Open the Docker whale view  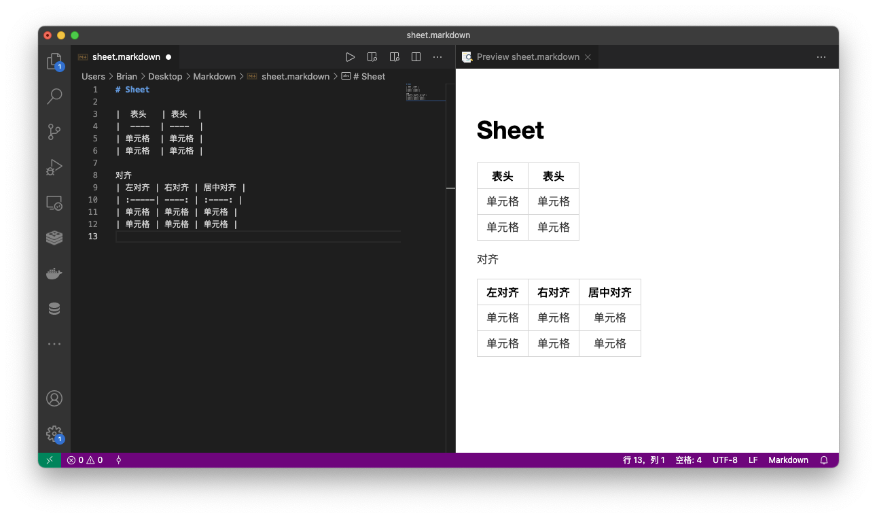click(x=54, y=273)
